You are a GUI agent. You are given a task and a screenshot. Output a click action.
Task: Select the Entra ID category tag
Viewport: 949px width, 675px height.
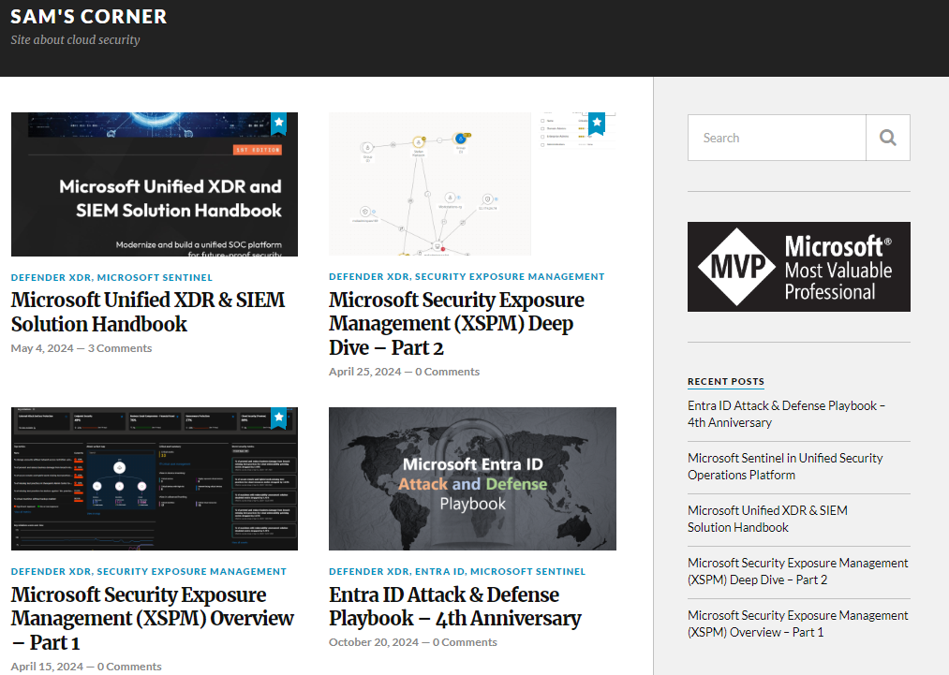pos(439,571)
